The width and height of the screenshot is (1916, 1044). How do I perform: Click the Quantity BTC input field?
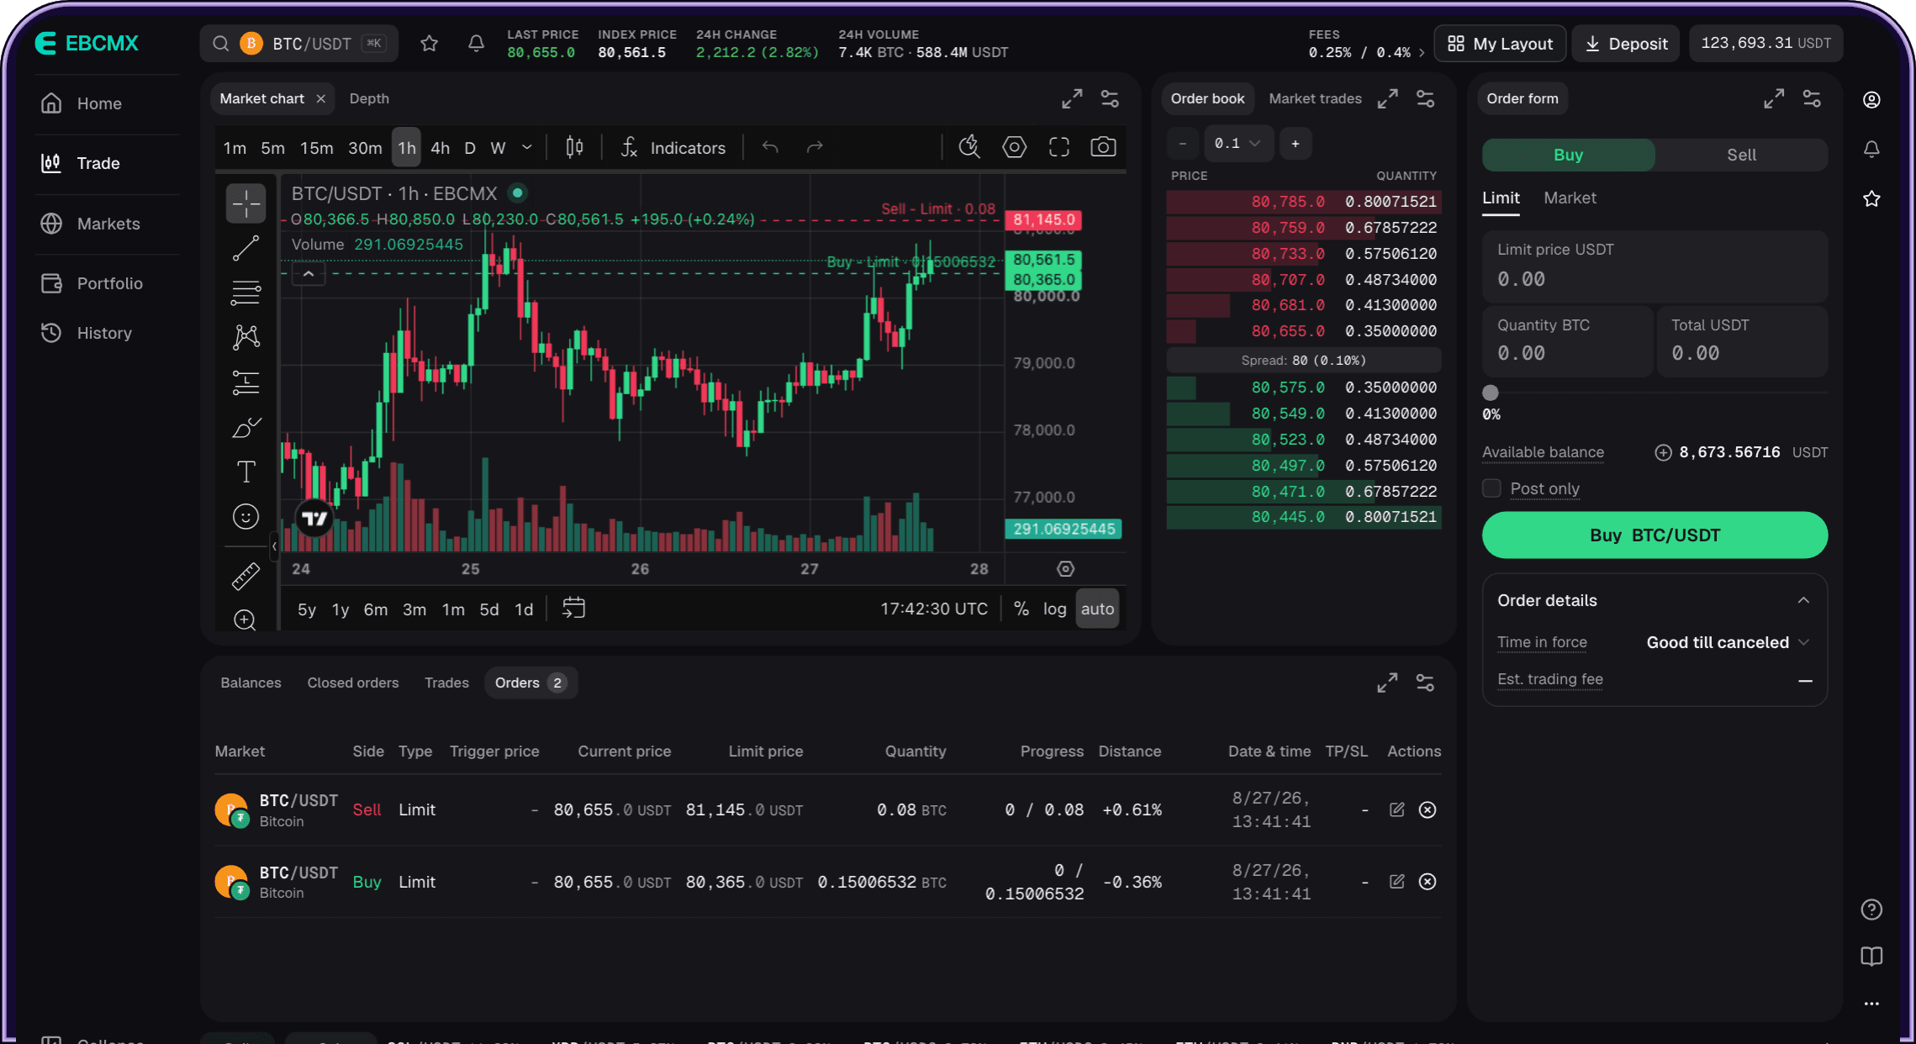click(1566, 341)
